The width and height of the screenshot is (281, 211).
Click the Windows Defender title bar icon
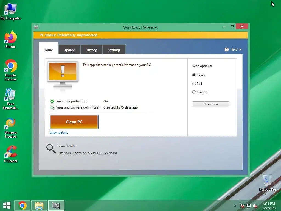tap(36, 27)
